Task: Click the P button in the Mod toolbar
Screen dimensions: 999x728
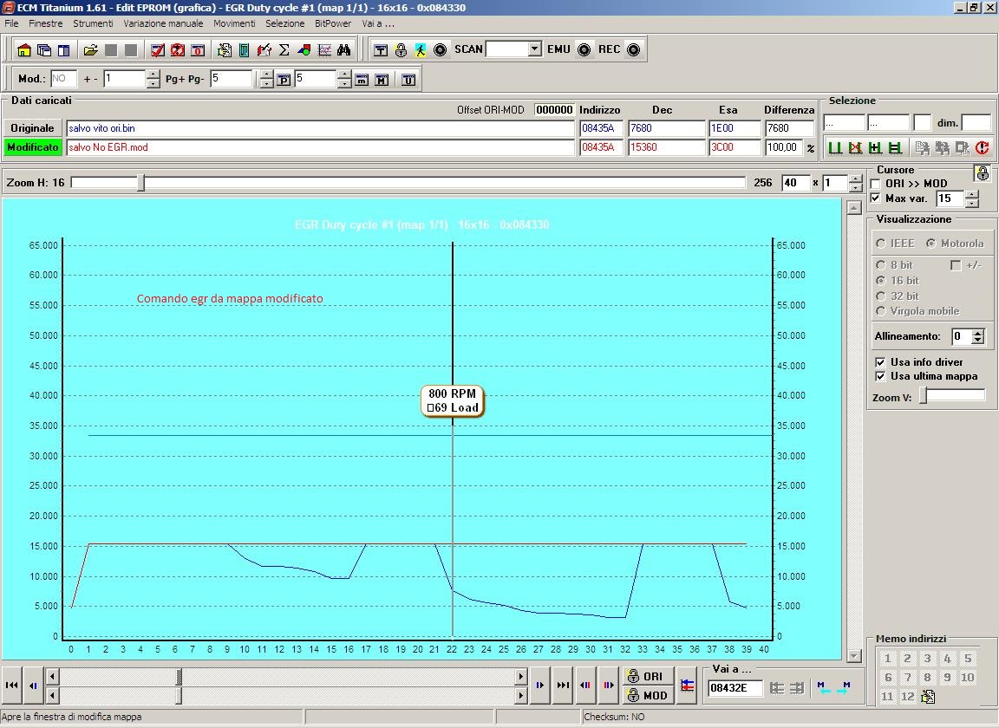Action: (x=284, y=80)
